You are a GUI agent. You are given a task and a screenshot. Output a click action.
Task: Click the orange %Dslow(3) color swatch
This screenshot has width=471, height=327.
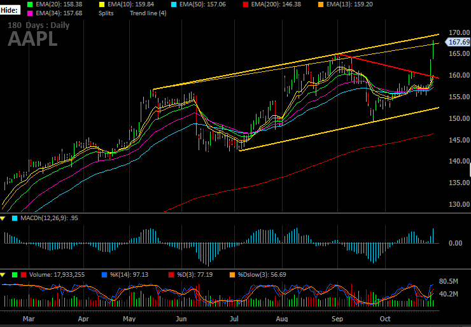[x=232, y=275]
